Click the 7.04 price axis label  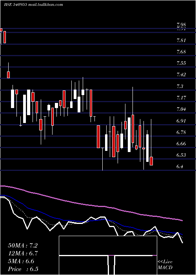181,110
